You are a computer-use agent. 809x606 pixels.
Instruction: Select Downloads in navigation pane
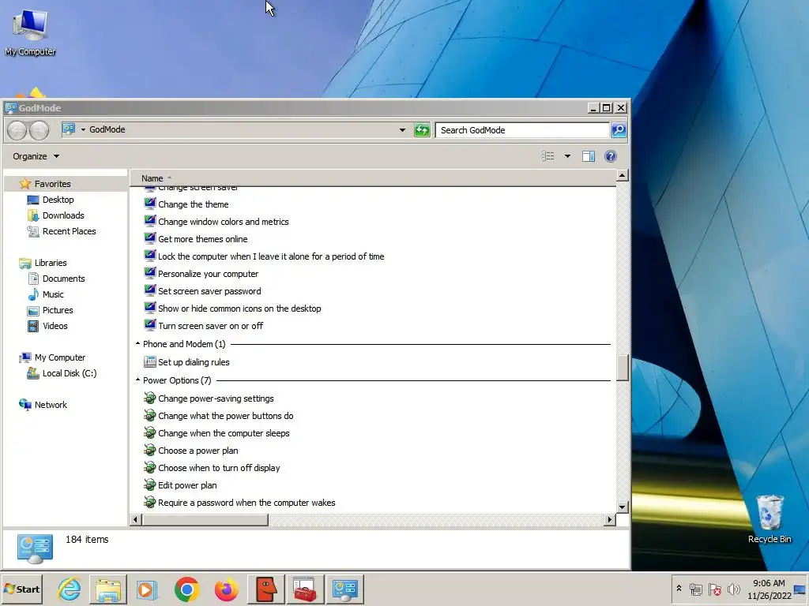coord(63,216)
